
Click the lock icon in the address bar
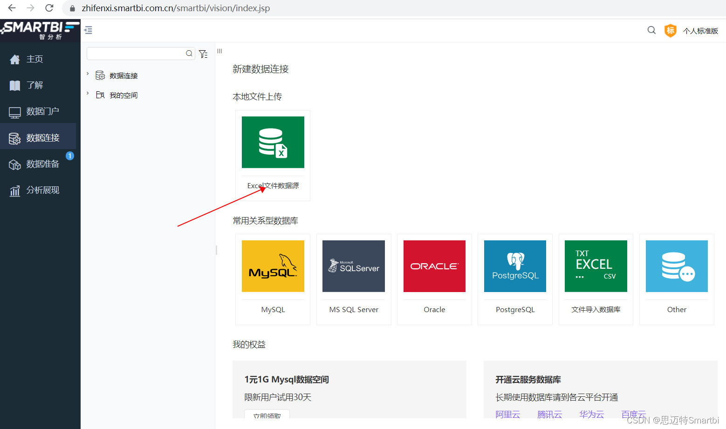(x=72, y=8)
